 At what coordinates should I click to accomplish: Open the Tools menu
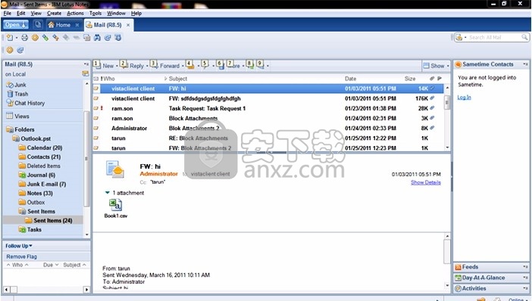(x=95, y=13)
